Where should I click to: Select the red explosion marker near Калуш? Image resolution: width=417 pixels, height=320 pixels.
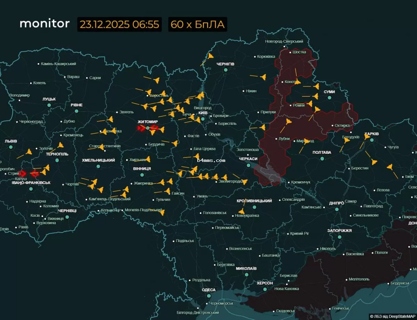[23, 173]
